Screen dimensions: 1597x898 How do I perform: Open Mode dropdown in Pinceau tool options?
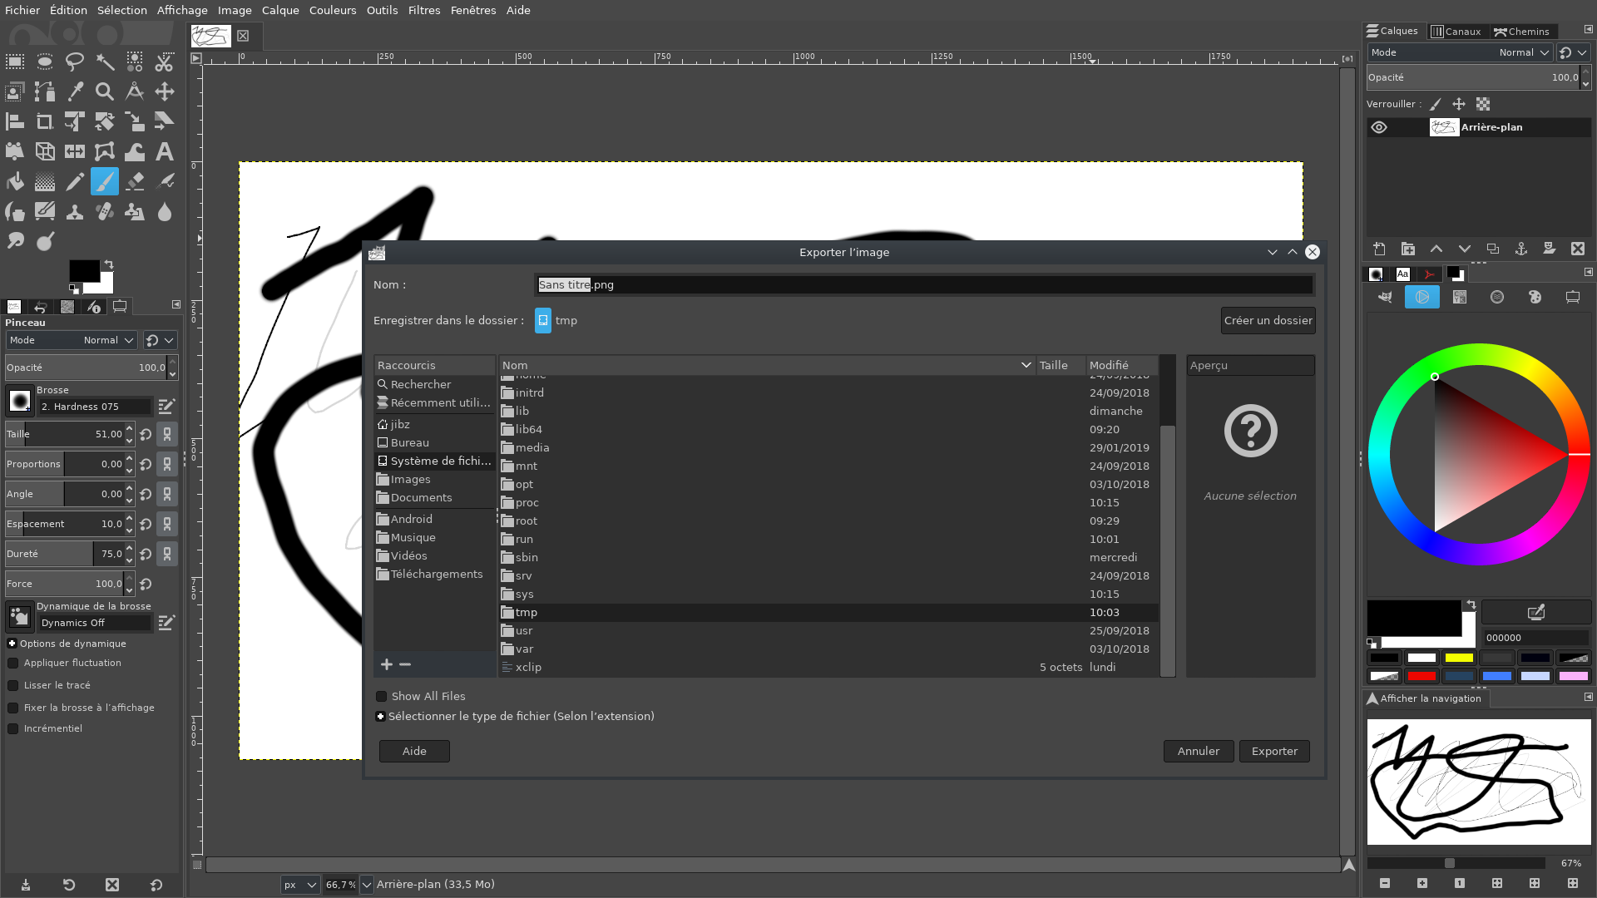pyautogui.click(x=71, y=340)
